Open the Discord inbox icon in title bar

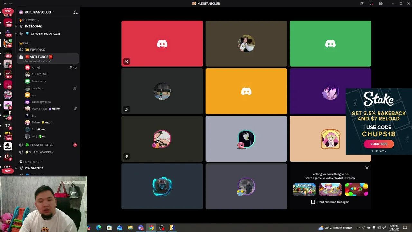point(371,4)
